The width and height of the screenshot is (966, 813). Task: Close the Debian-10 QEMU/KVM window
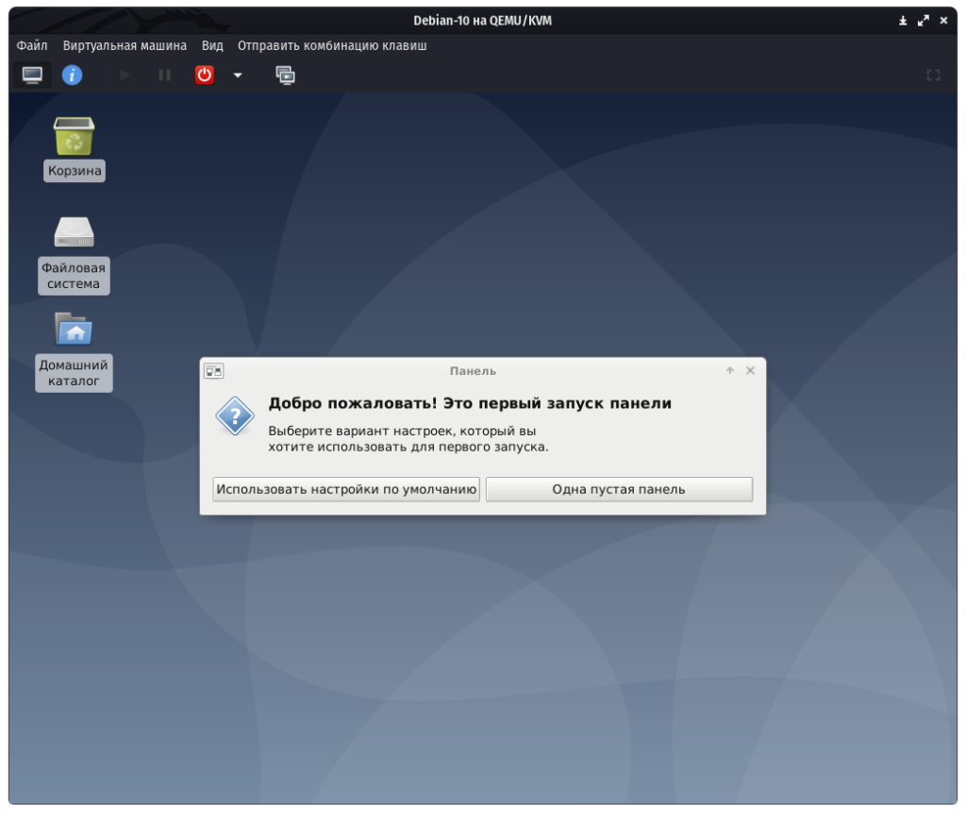coord(943,21)
